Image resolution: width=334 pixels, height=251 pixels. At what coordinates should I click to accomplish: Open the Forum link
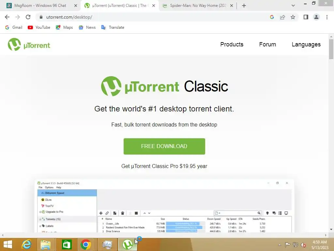pyautogui.click(x=267, y=44)
